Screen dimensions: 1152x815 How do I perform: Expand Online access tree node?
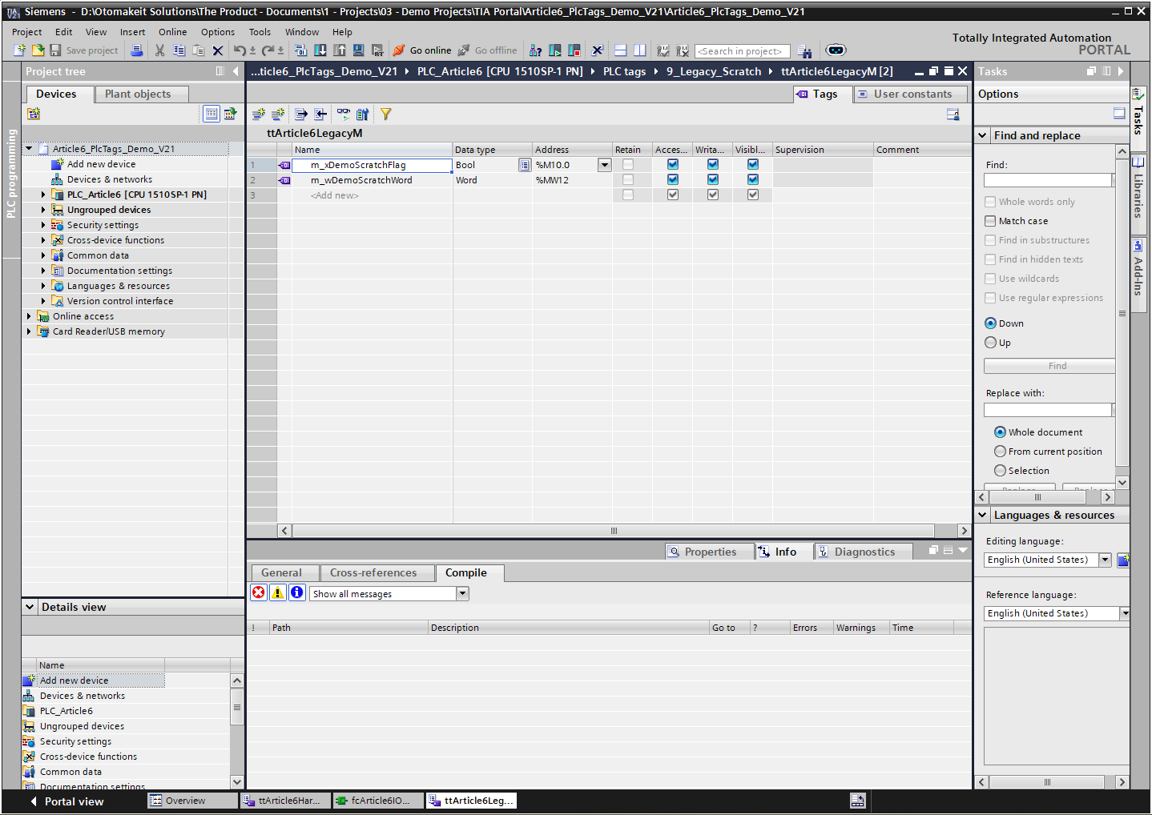click(29, 316)
